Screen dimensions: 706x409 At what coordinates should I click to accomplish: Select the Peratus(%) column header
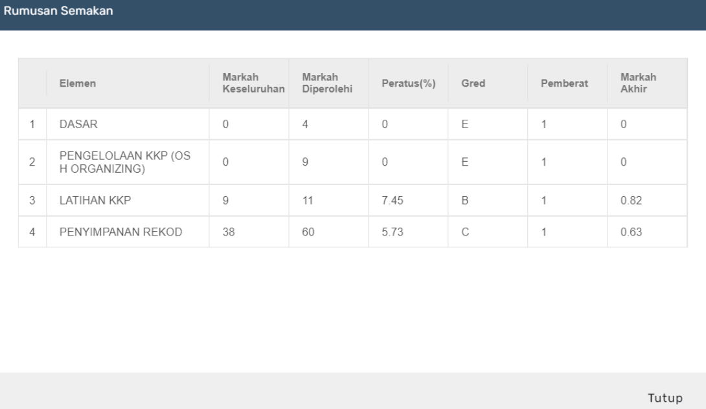coord(409,83)
